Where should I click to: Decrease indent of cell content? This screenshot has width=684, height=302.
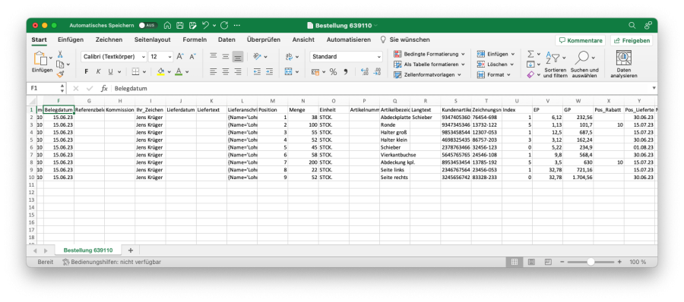(257, 71)
